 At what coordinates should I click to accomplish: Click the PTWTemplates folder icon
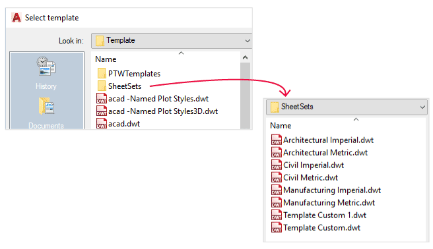102,74
